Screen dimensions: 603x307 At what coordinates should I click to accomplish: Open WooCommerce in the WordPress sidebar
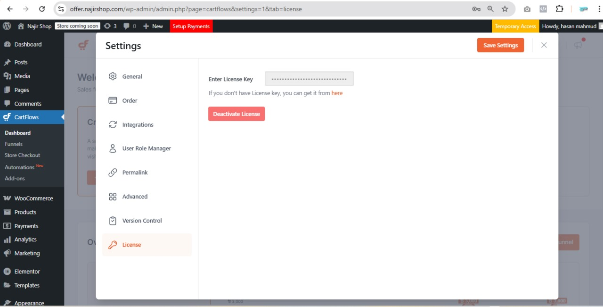click(x=33, y=199)
